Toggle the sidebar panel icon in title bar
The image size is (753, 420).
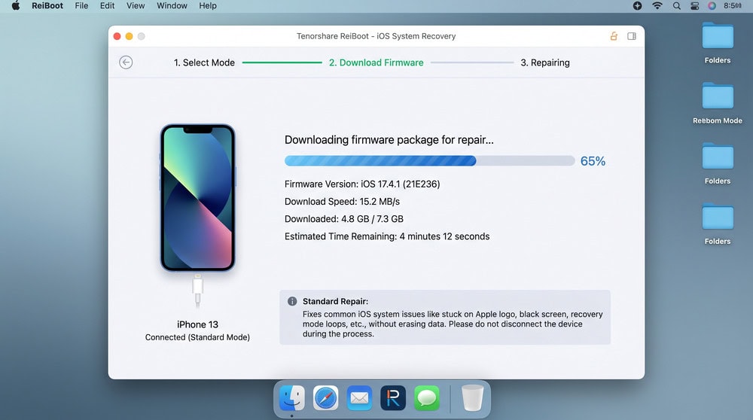coord(632,36)
